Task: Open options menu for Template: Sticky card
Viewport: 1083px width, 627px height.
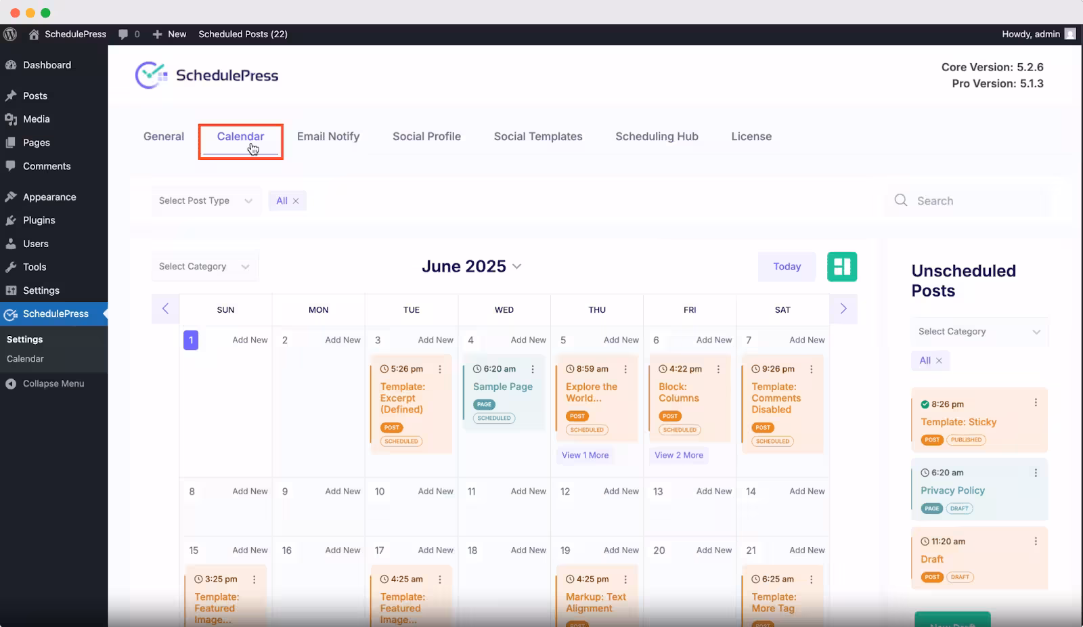Action: point(1036,403)
